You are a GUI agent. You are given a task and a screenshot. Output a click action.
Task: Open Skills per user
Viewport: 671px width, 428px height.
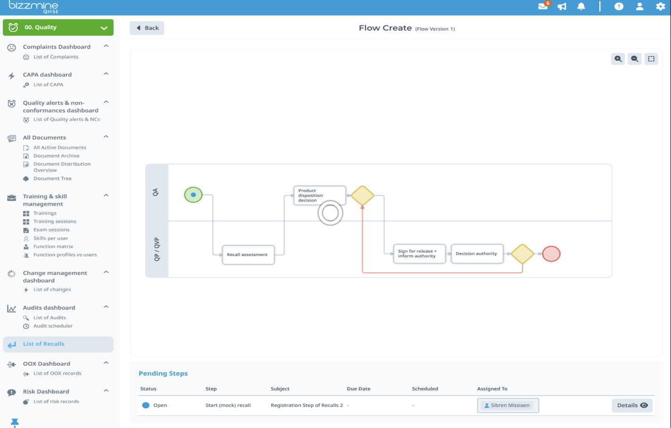click(x=50, y=239)
